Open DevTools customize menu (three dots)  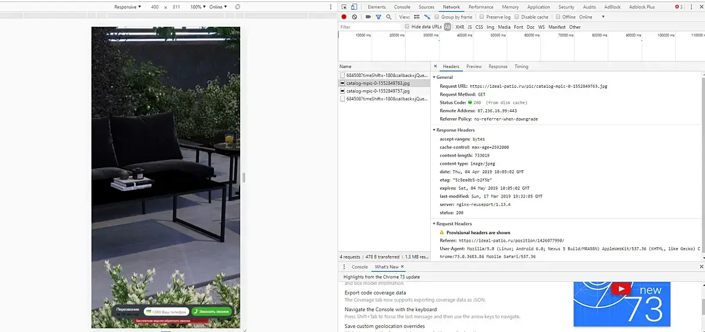pyautogui.click(x=691, y=7)
